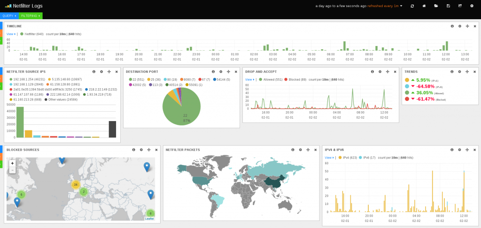Click the map cluster marker labeled 34
The width and height of the screenshot is (481, 228).
click(76, 184)
